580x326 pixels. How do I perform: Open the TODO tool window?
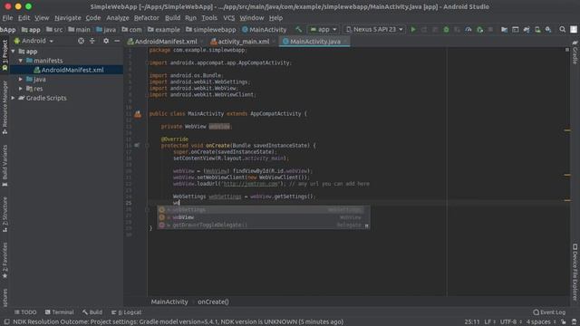25,312
